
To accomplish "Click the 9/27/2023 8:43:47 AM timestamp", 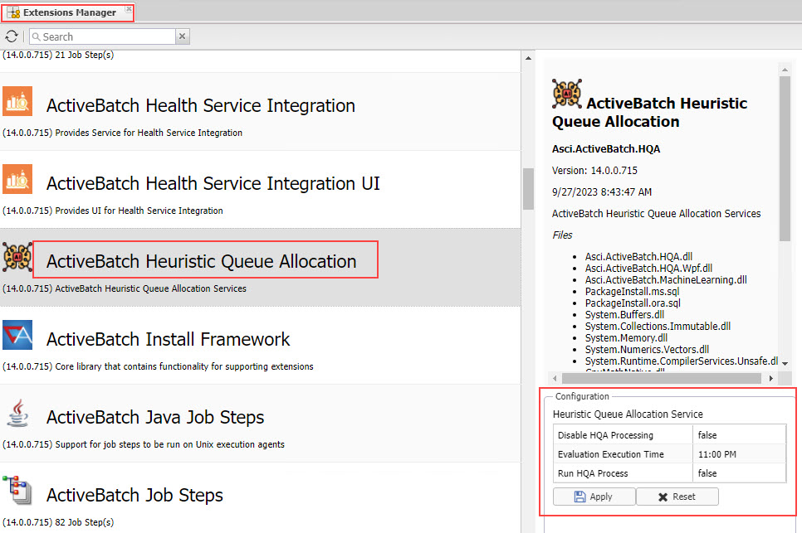I will [601, 192].
